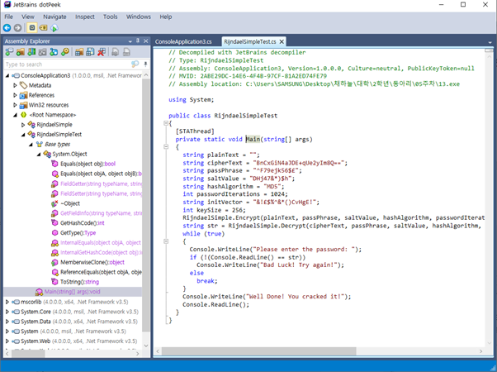Collapse the RijndaelSimpleTest class node
This screenshot has height=372, width=497.
coord(23,135)
